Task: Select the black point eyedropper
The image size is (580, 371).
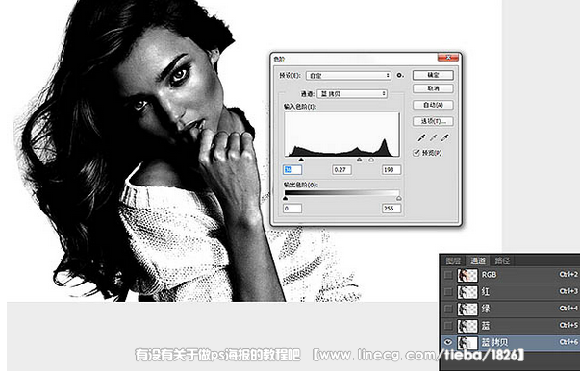Action: [x=421, y=137]
